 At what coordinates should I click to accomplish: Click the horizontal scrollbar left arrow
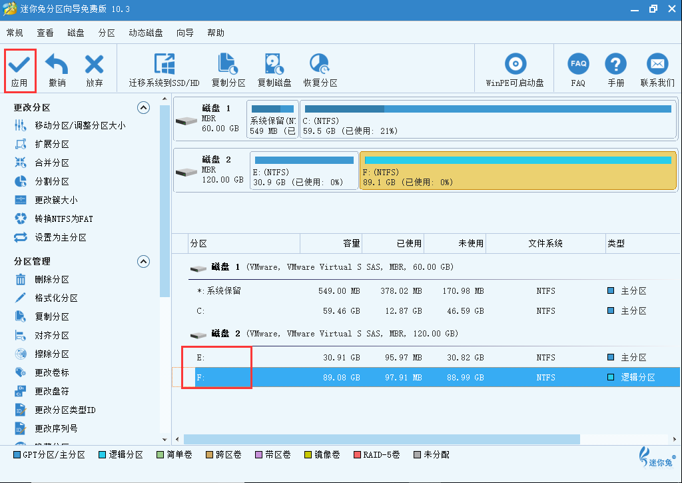(177, 440)
